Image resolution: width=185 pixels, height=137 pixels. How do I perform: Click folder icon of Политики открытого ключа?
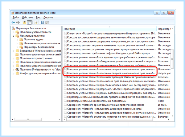coord(17,58)
